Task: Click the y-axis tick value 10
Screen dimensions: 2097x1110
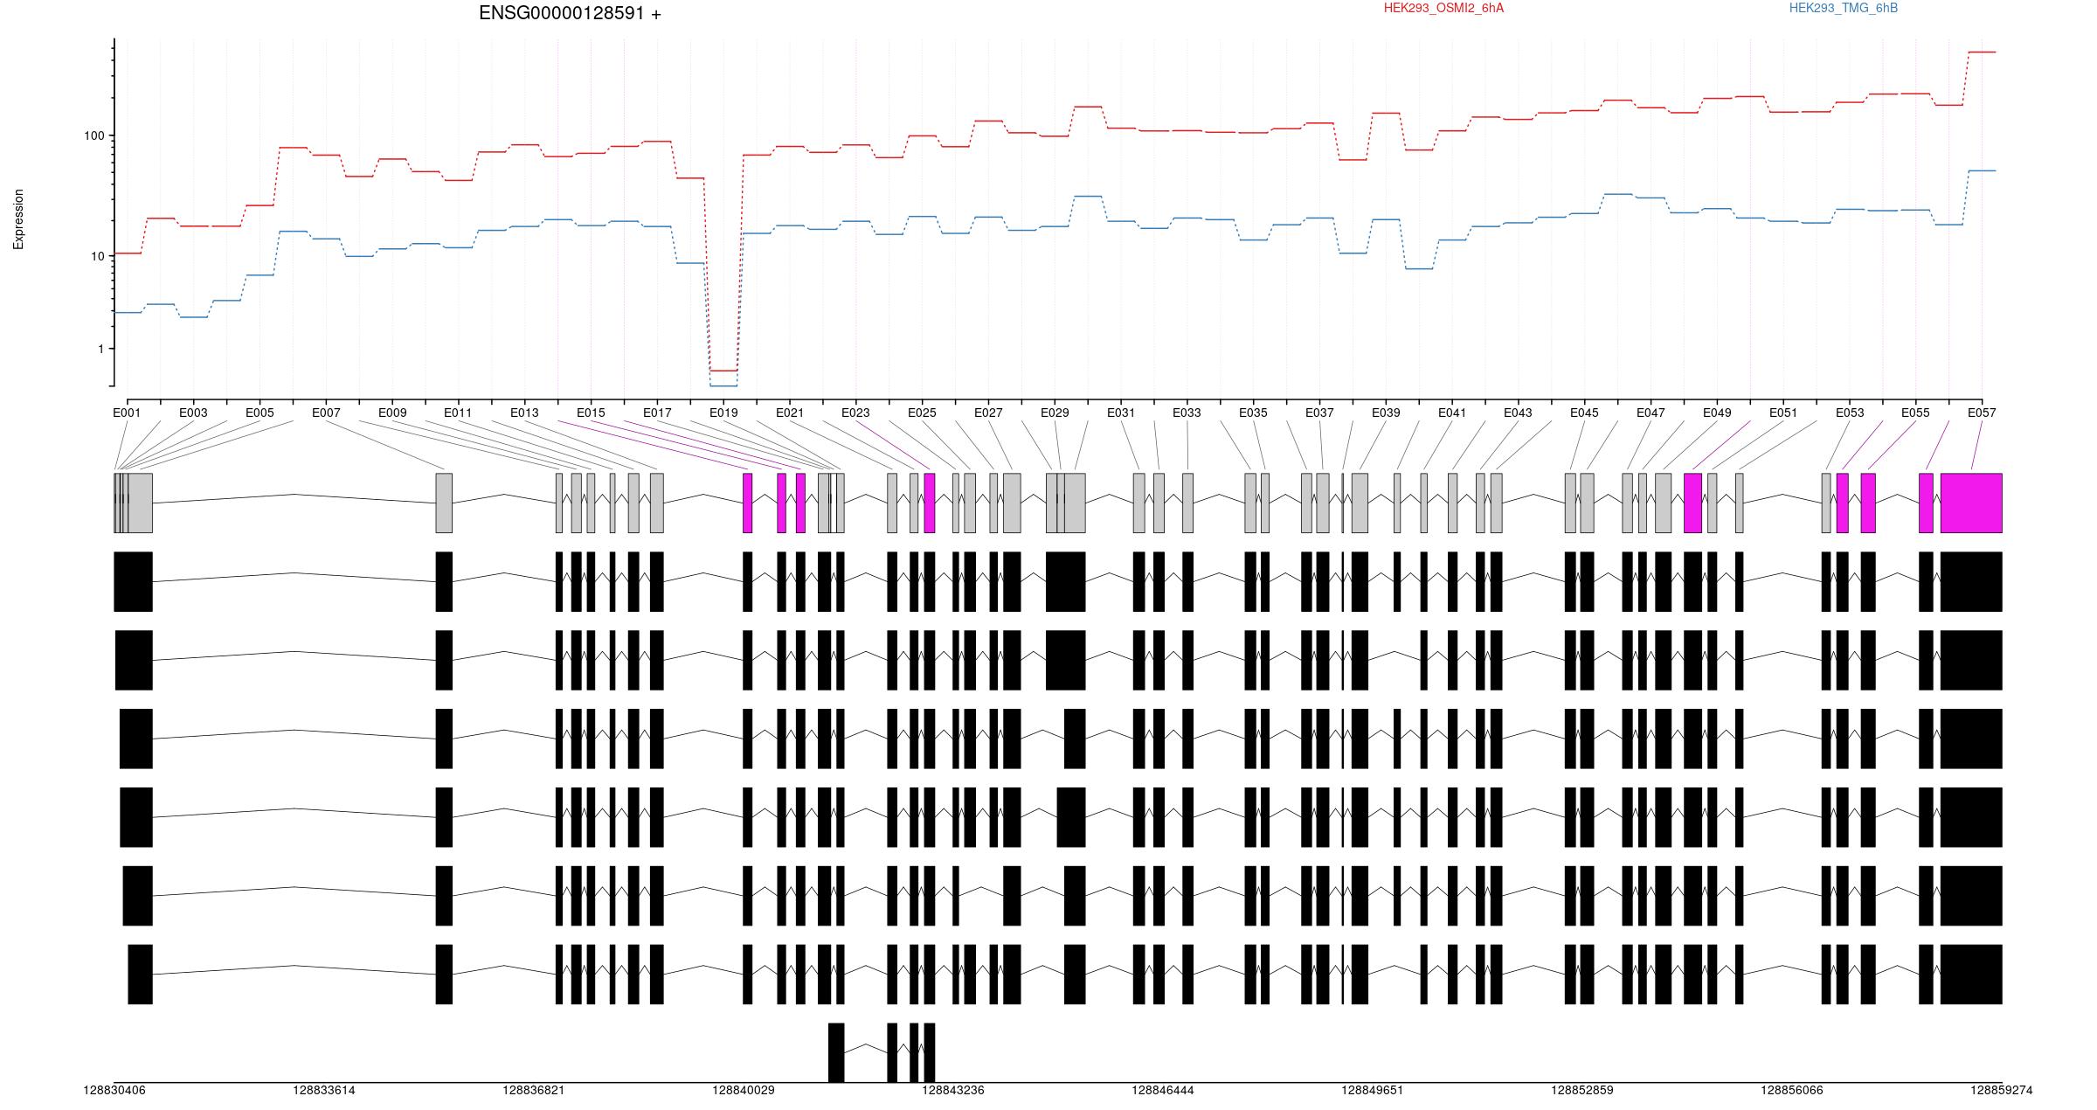Action: click(97, 256)
